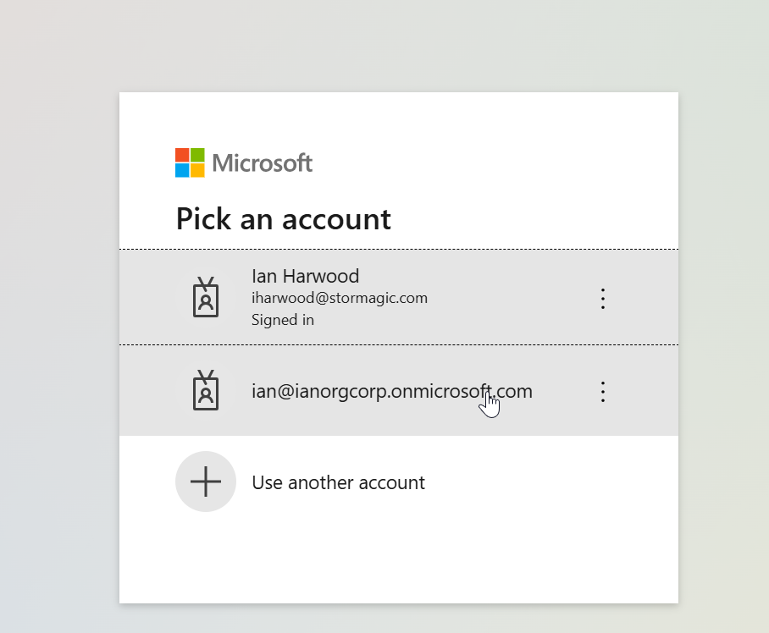Open more options for Ian Harwood account
Screen dimensions: 769x633
coord(603,299)
